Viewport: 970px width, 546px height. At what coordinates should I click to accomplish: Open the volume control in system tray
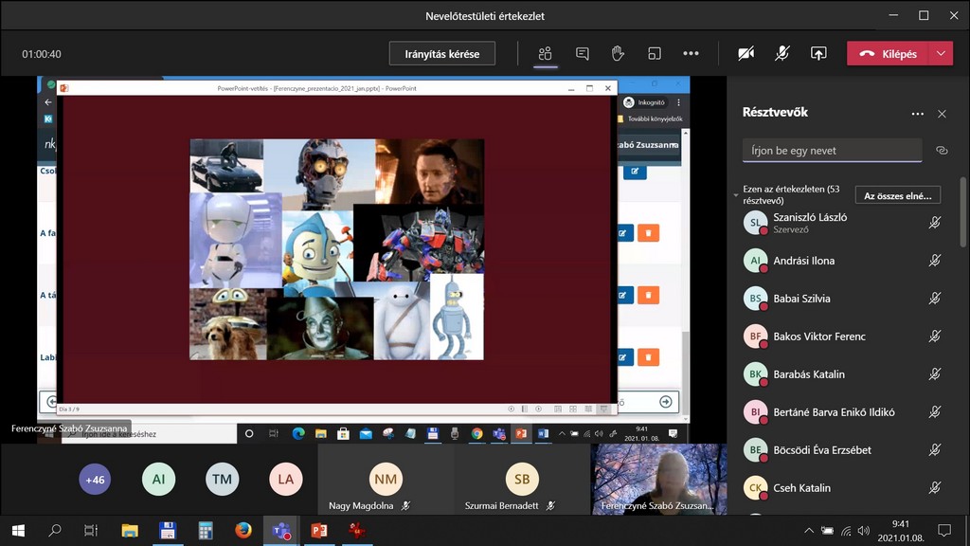[864, 531]
